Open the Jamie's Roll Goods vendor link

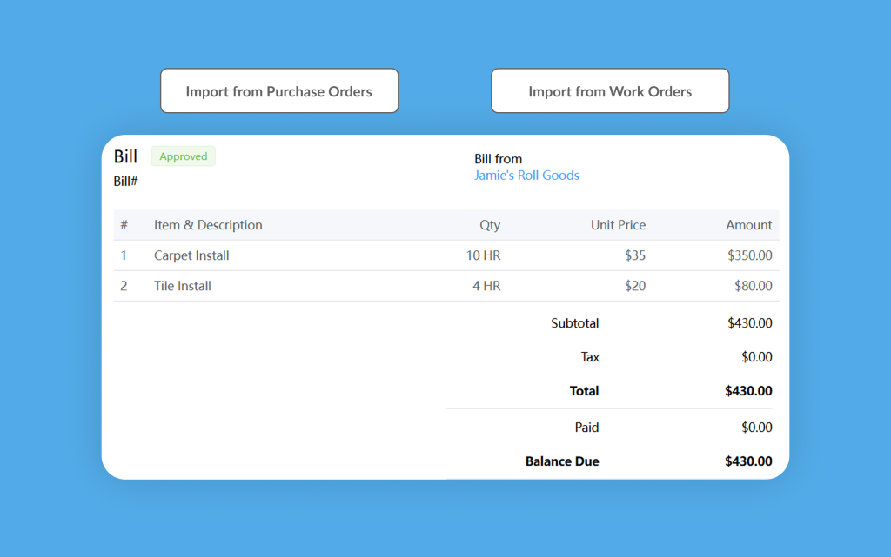point(526,176)
